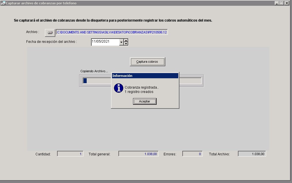Click the Capturar archivo de cobranzas title bar
This screenshot has width=292, height=183.
115,3
